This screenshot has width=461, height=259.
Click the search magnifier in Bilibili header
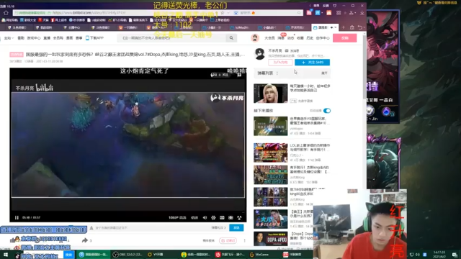pyautogui.click(x=231, y=38)
